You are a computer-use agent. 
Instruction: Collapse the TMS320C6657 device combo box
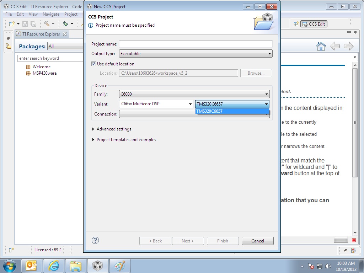click(232, 104)
